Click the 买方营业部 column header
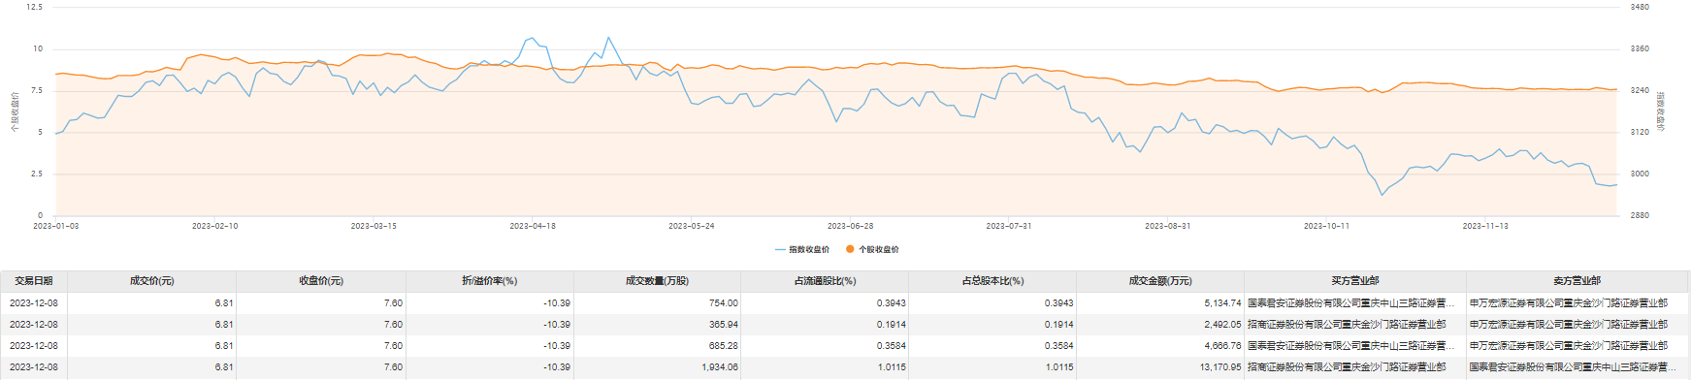1691x380 pixels. [1355, 281]
